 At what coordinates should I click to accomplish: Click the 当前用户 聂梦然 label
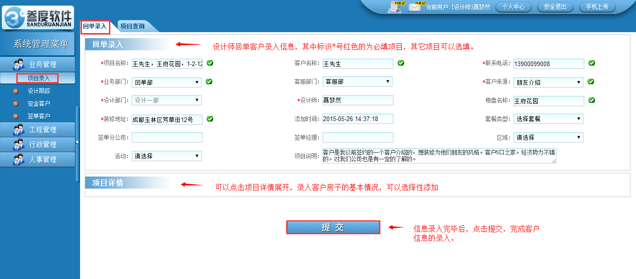[458, 7]
